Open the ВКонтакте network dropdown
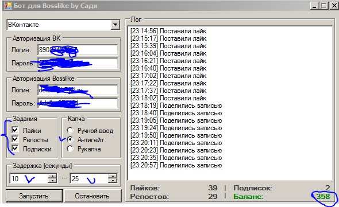The width and height of the screenshot is (339, 207). pyautogui.click(x=115, y=25)
